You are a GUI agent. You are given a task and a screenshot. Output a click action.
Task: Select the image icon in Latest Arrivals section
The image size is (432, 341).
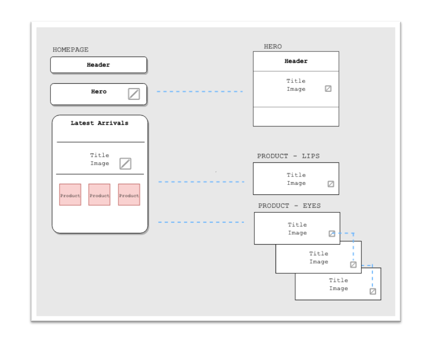click(125, 163)
